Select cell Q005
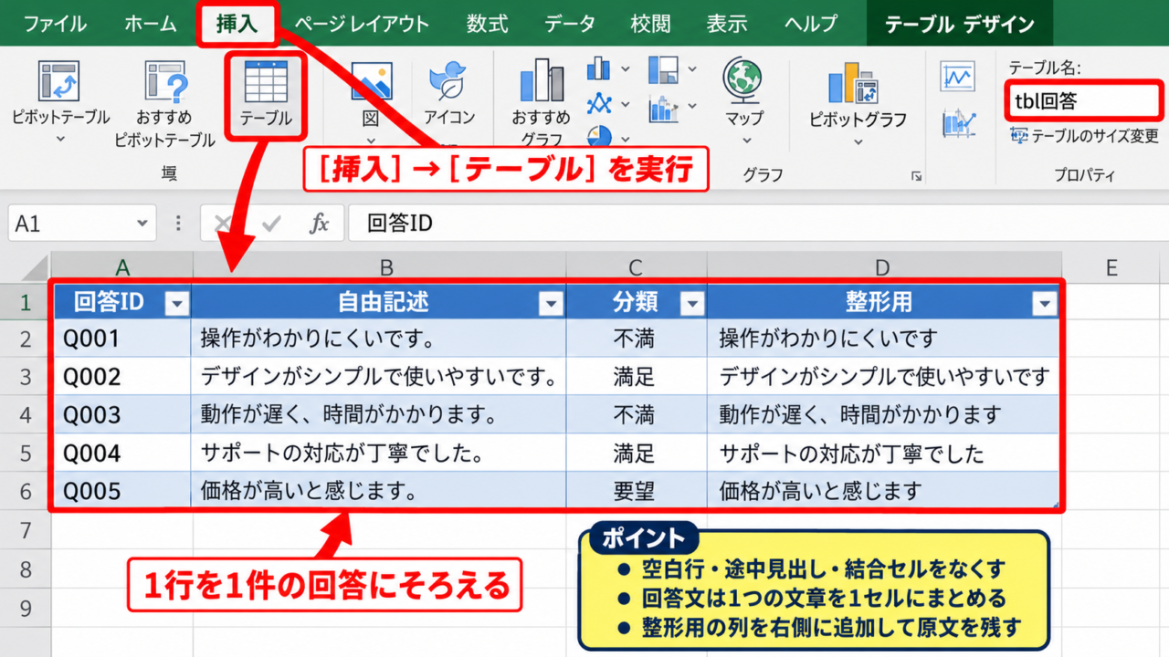The width and height of the screenshot is (1169, 657). coord(122,491)
